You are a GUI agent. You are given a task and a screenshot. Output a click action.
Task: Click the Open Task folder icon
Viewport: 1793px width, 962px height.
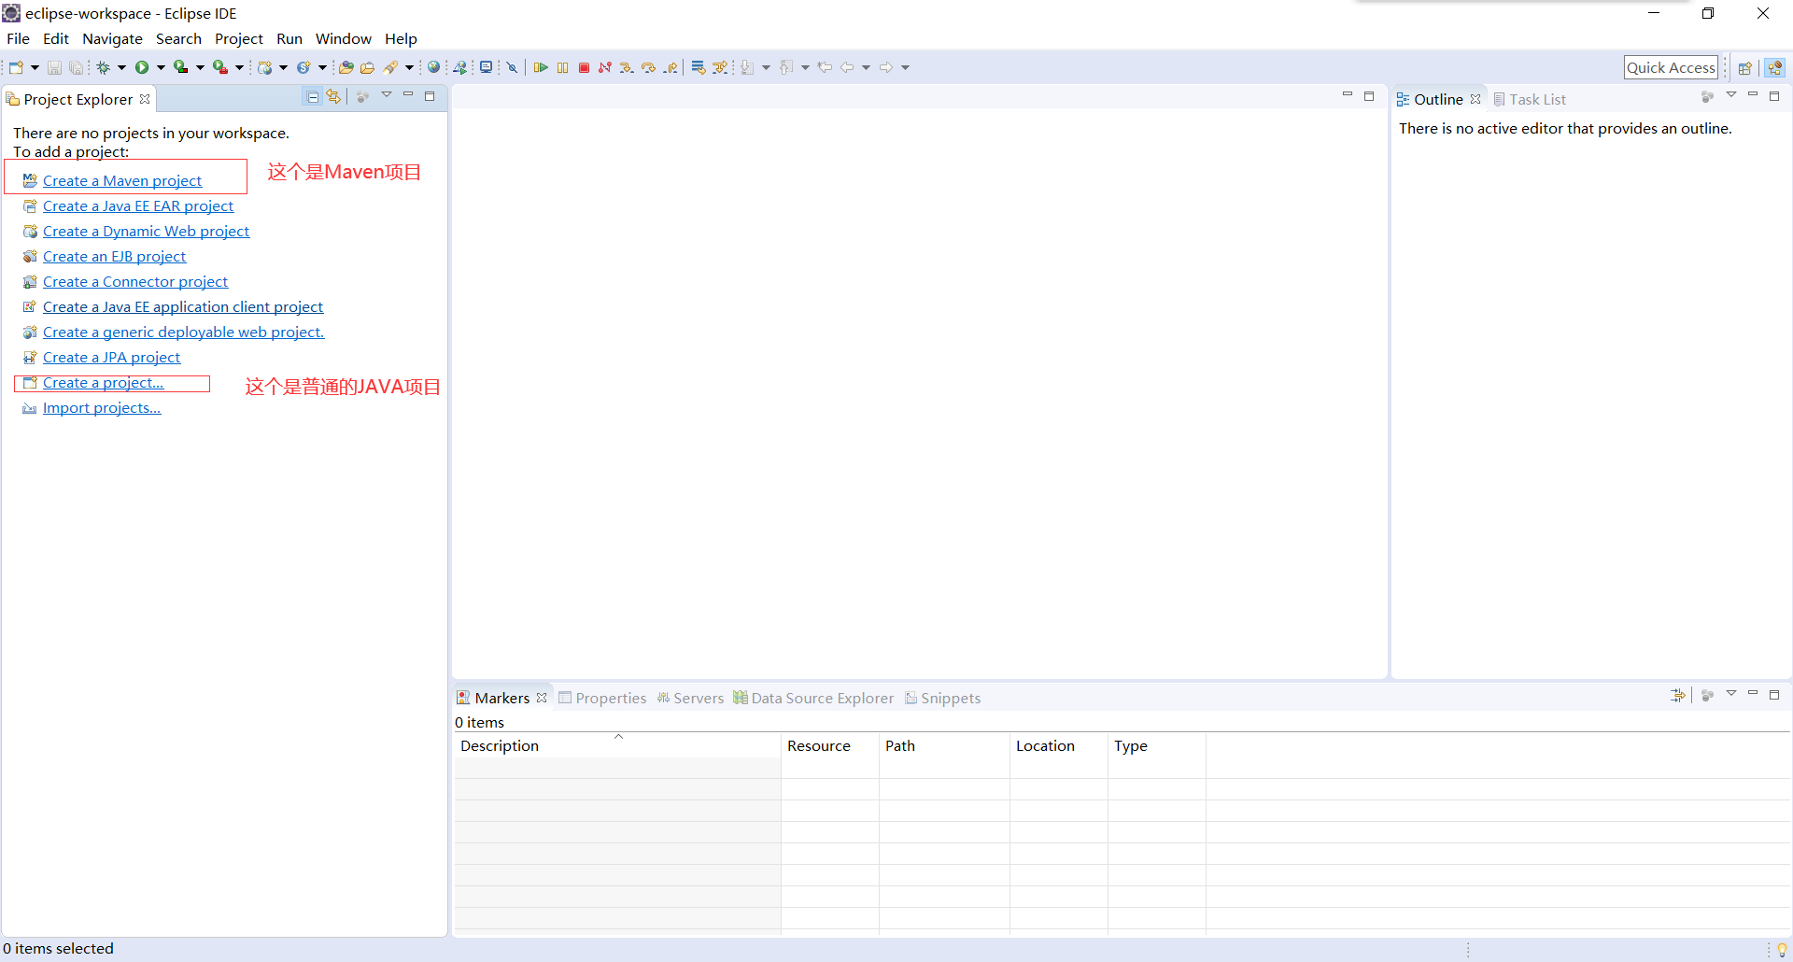coord(367,67)
